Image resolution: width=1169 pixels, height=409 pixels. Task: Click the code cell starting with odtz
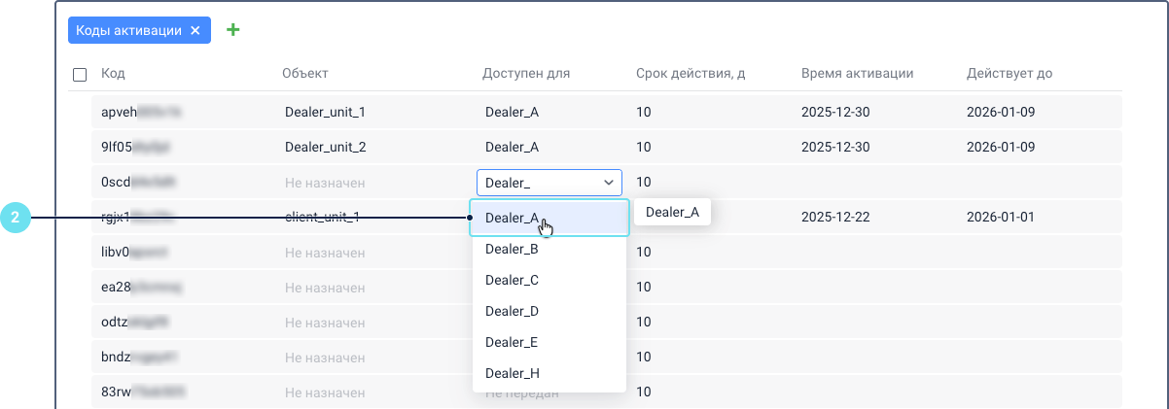coord(136,322)
